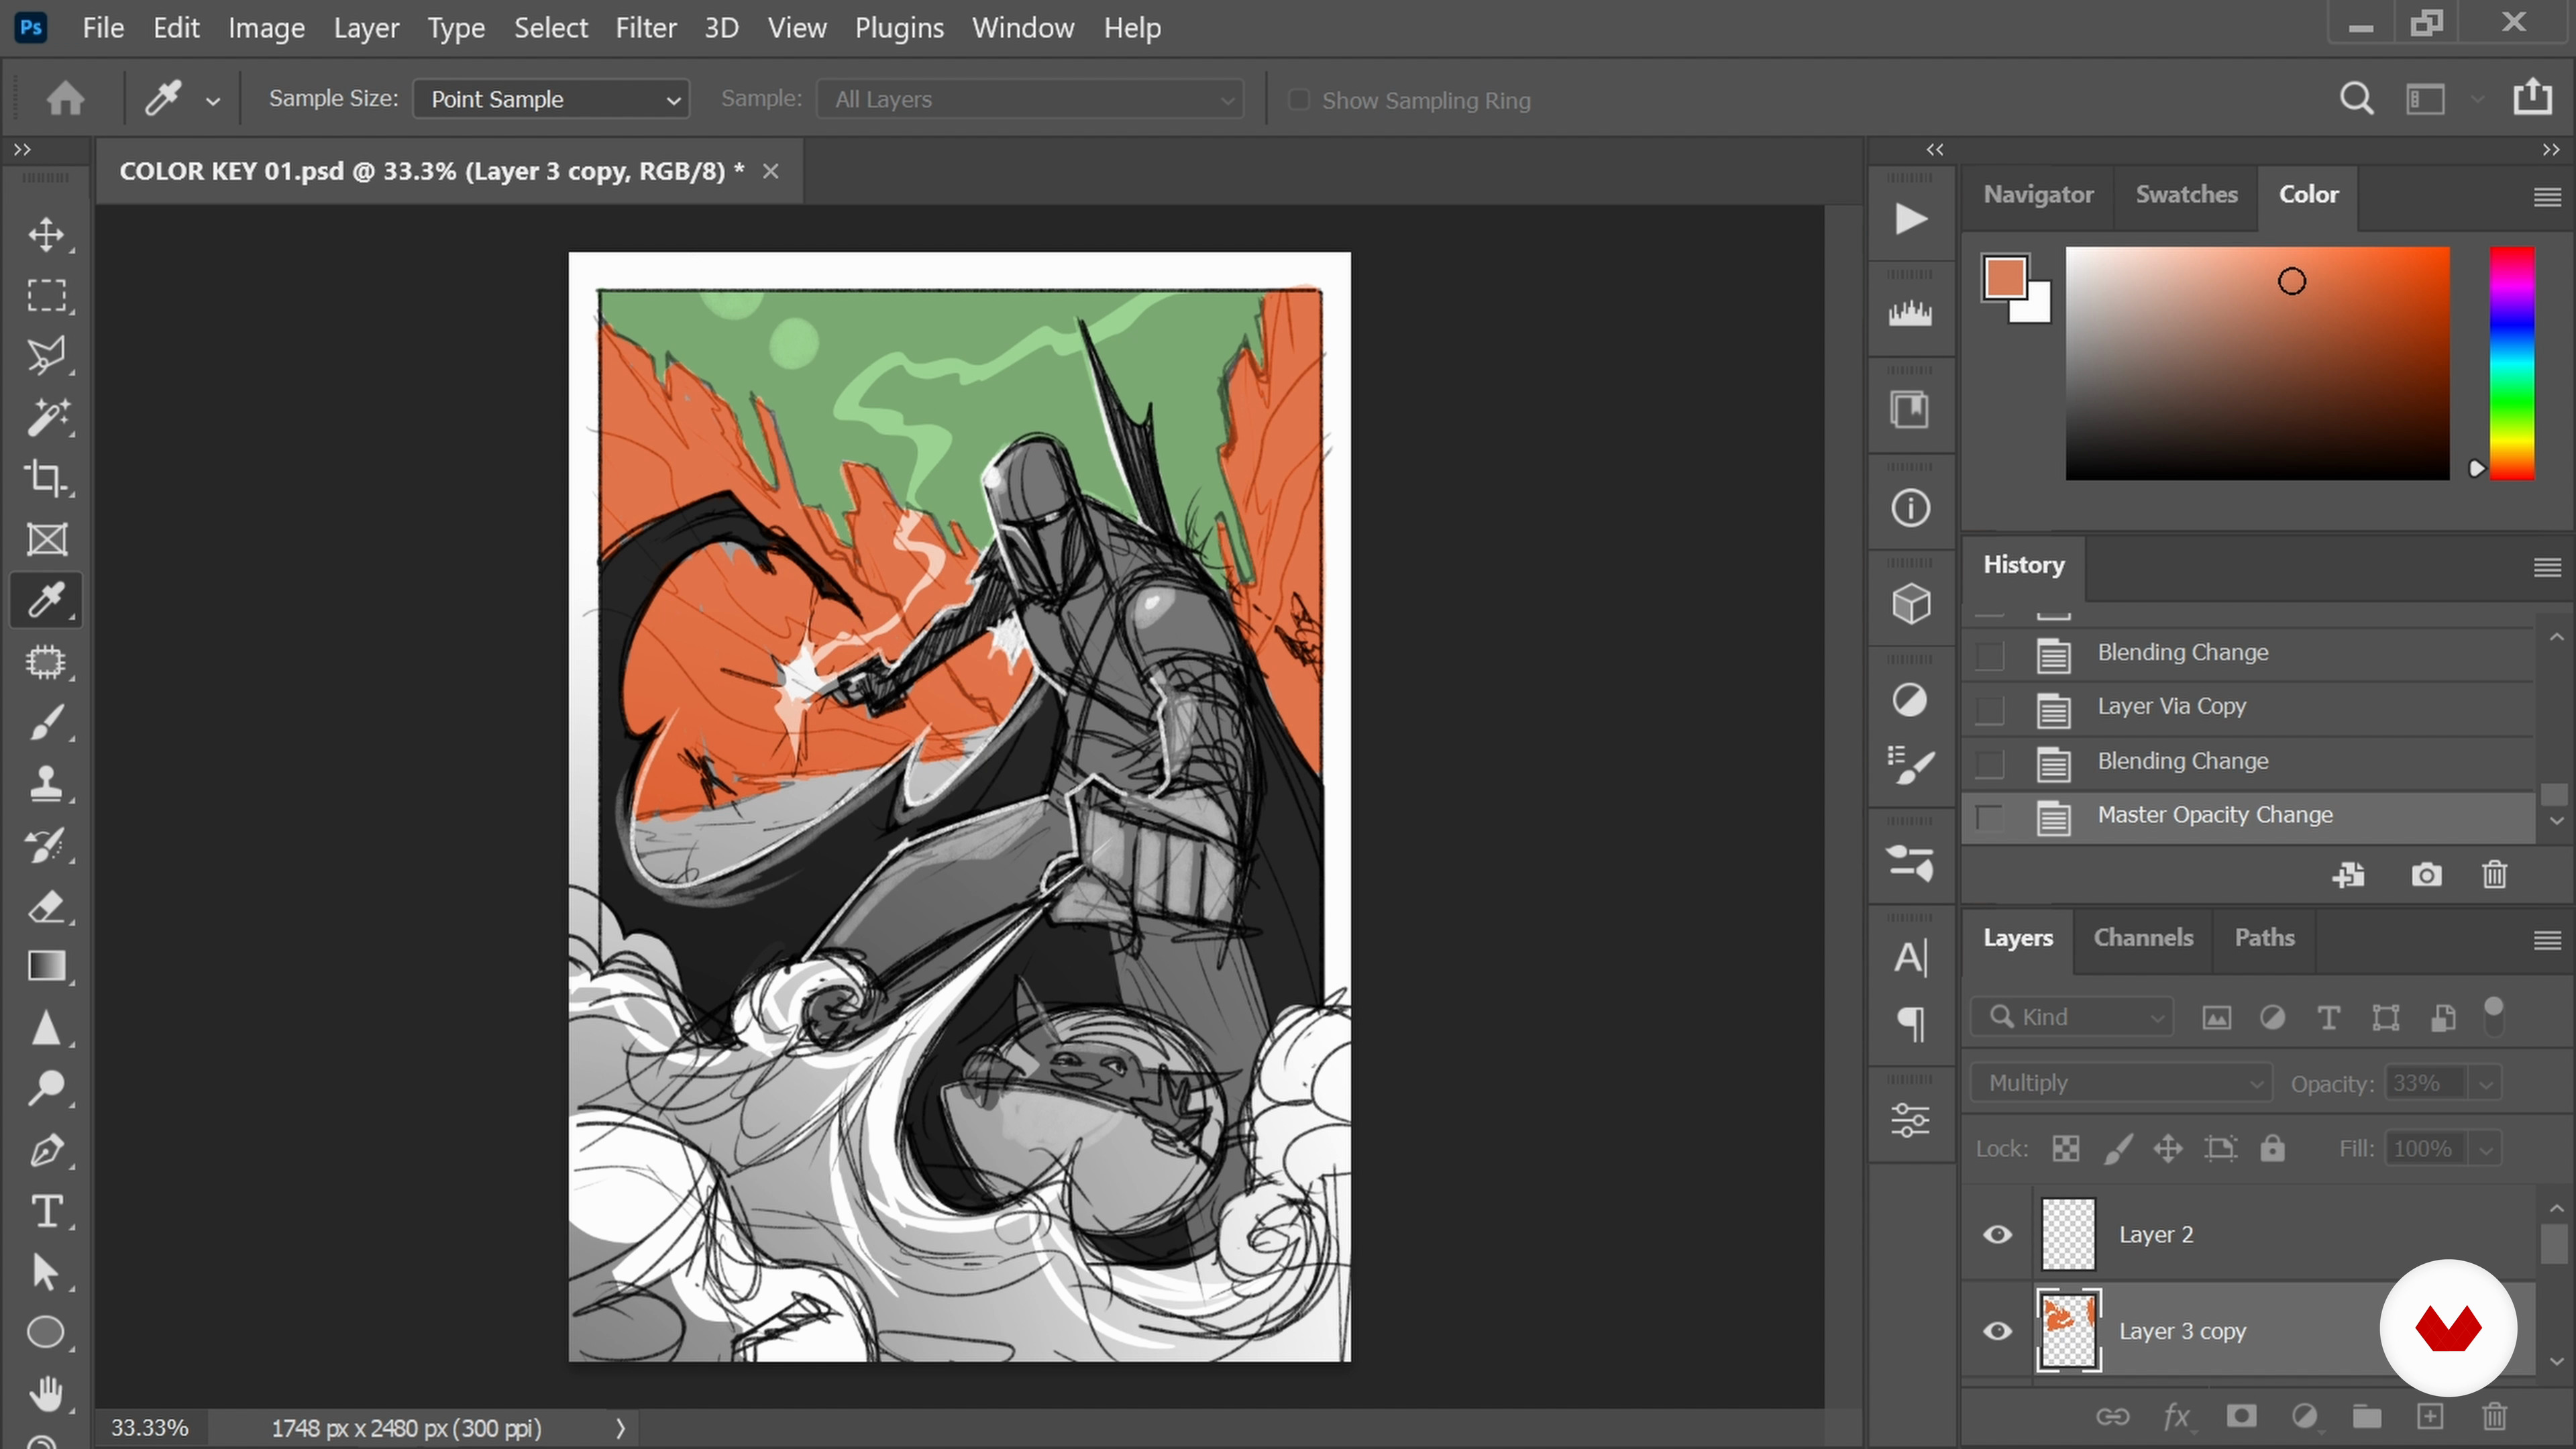Open the Actions panel play icon

[1910, 219]
